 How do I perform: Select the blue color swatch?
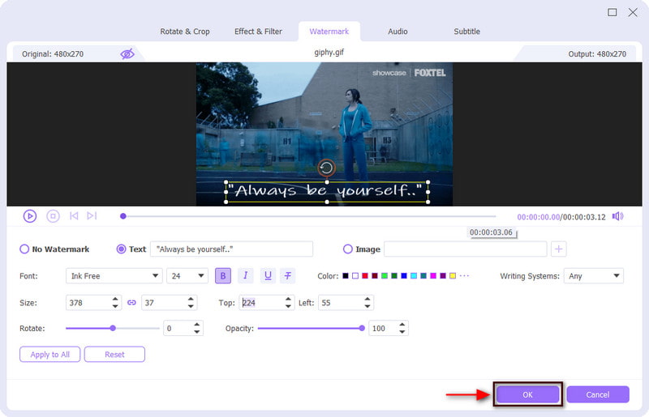(x=404, y=275)
